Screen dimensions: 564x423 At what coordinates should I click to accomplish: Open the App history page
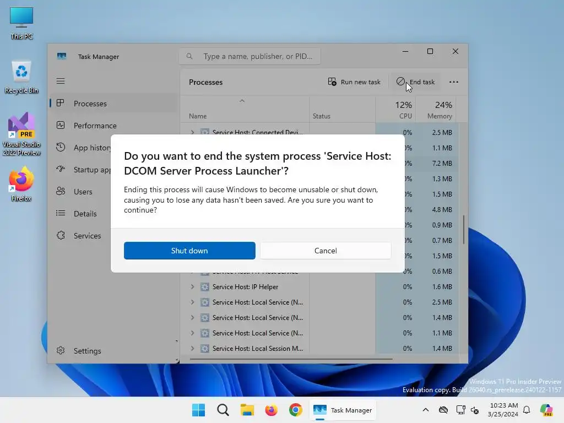pos(92,148)
